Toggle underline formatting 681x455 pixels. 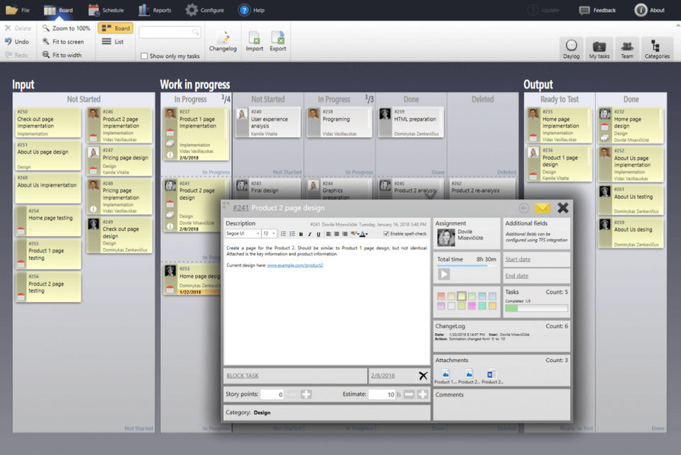(319, 234)
